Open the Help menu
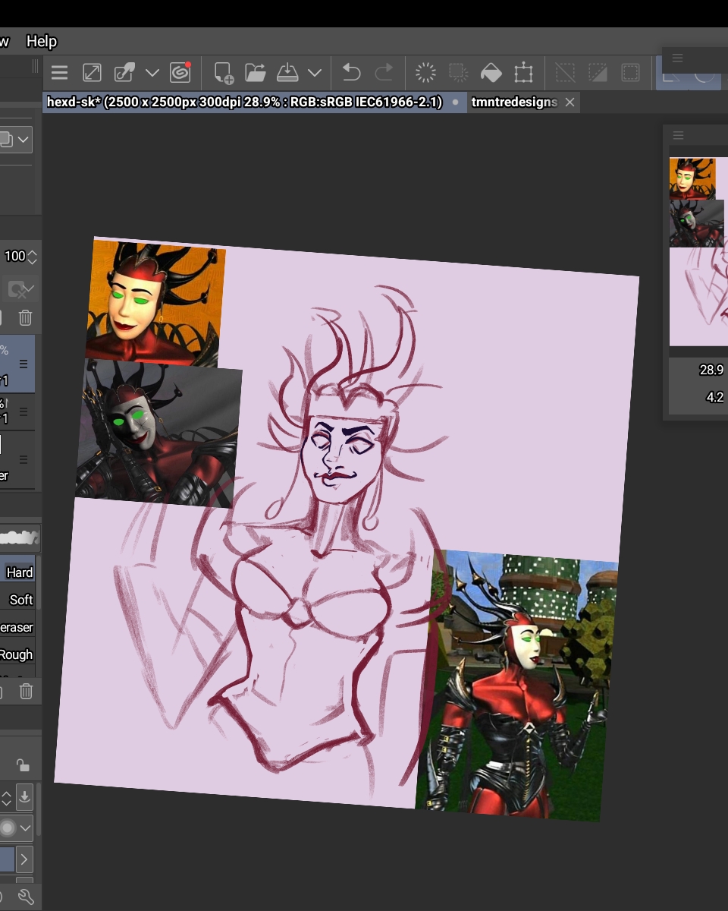Viewport: 728px width, 911px height. point(42,41)
